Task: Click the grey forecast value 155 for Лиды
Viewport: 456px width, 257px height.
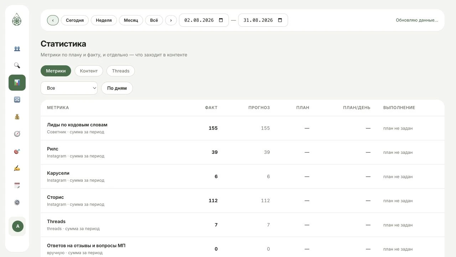Action: (x=265, y=128)
